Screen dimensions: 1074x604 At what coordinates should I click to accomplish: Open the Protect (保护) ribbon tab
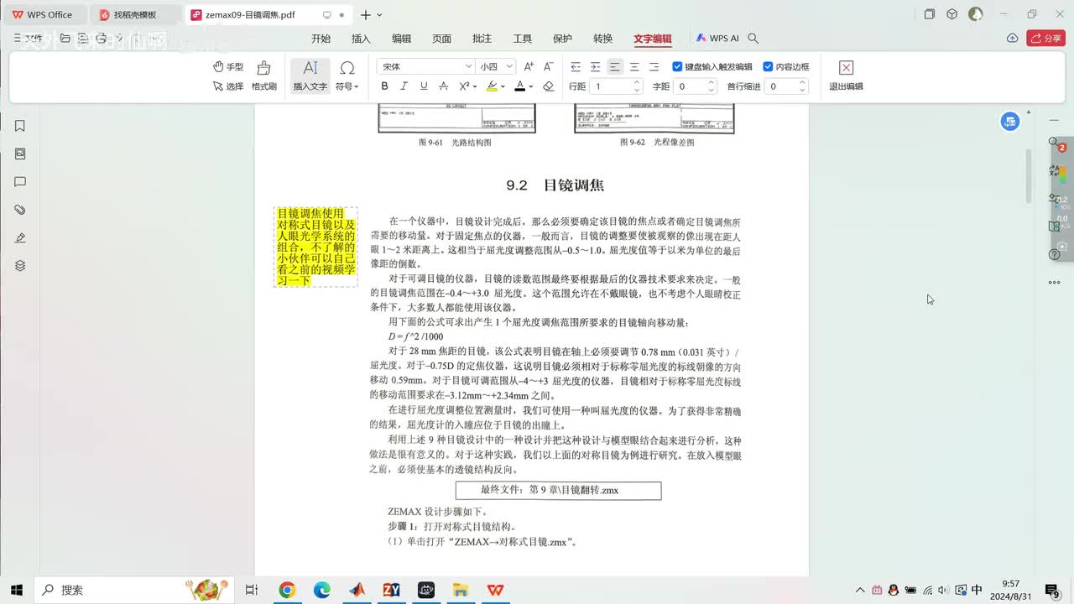tap(562, 39)
